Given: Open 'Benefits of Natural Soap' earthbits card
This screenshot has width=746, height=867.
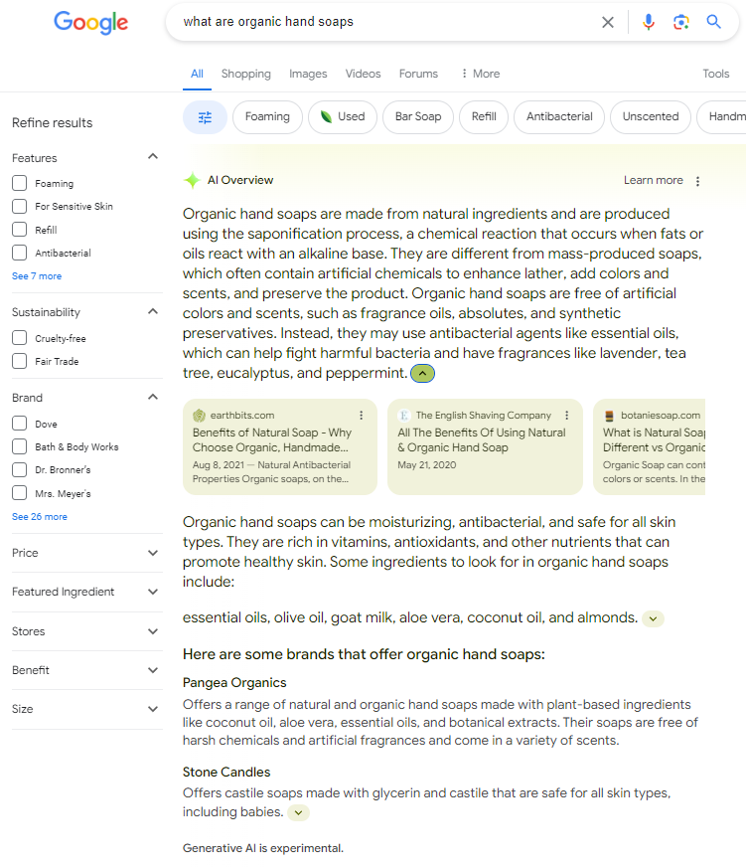Looking at the screenshot, I should (x=280, y=446).
